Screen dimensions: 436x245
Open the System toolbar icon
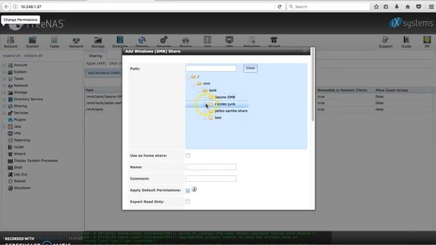[x=32, y=42]
